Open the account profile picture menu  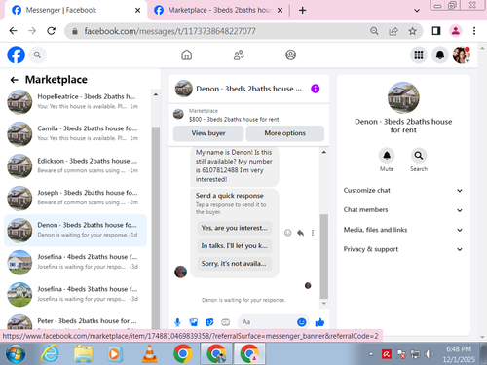pyautogui.click(x=462, y=55)
